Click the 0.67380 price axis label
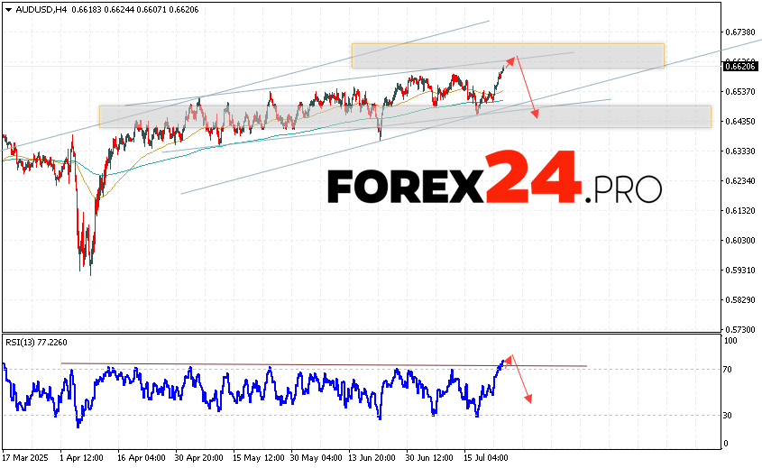Screen dimensions: 762x468 pyautogui.click(x=740, y=32)
